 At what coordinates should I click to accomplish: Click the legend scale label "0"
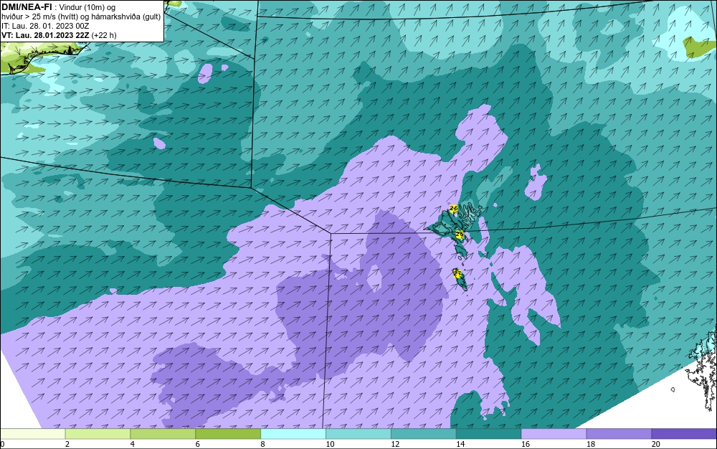tap(2, 444)
